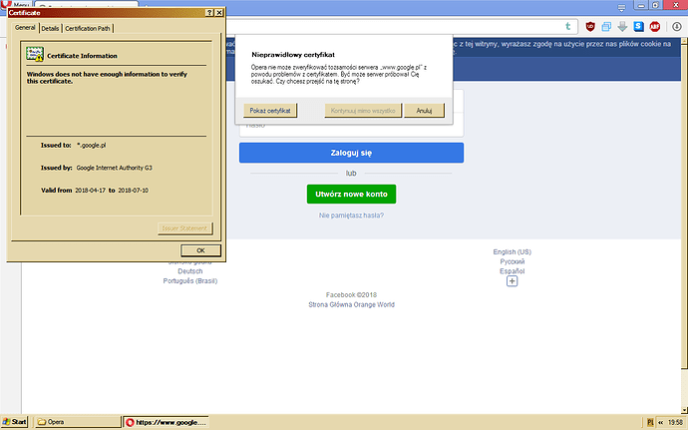Image resolution: width=688 pixels, height=430 pixels.
Task: Switch to the https://www.google taskbar item
Action: click(x=166, y=422)
